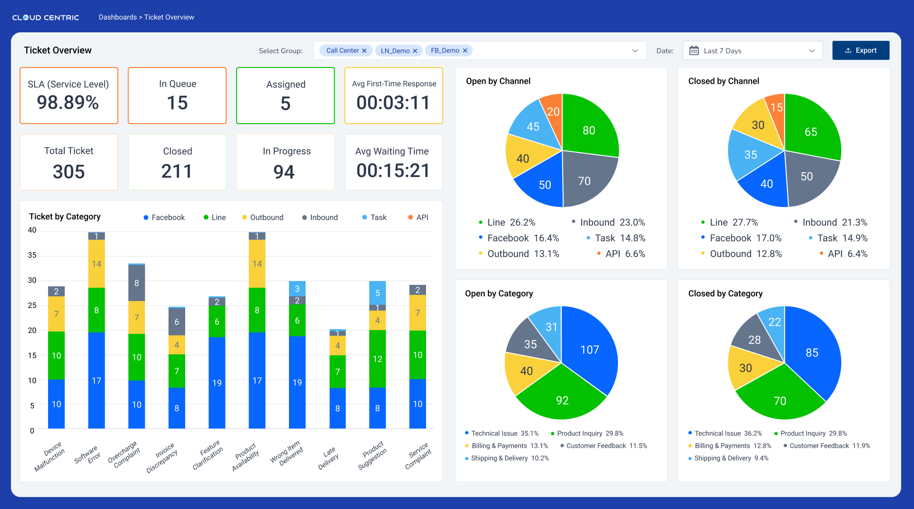914x509 pixels.
Task: Click the blue 85 slice in Closed by Category
Action: point(812,352)
